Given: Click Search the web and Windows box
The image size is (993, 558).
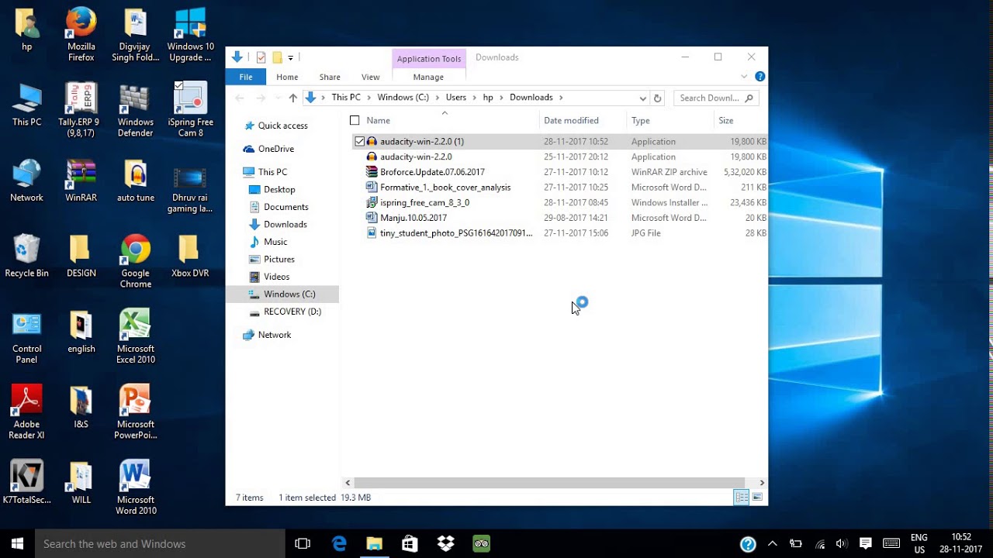Looking at the screenshot, I should [161, 544].
